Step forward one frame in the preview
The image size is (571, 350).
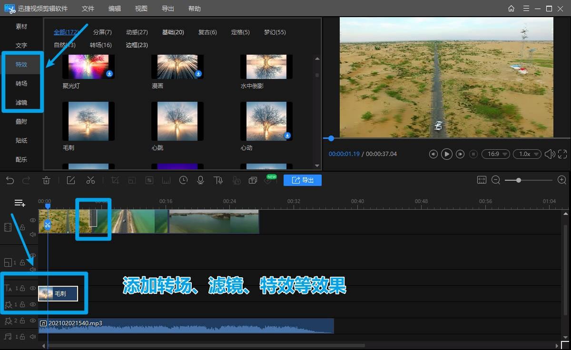click(x=460, y=154)
